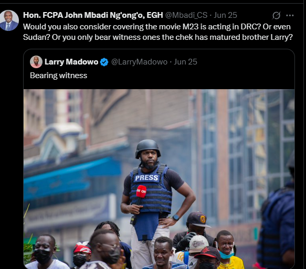Open Hon. FCPA John Mbadi Ng'ong'o name link
This screenshot has width=306, height=269.
click(x=93, y=15)
